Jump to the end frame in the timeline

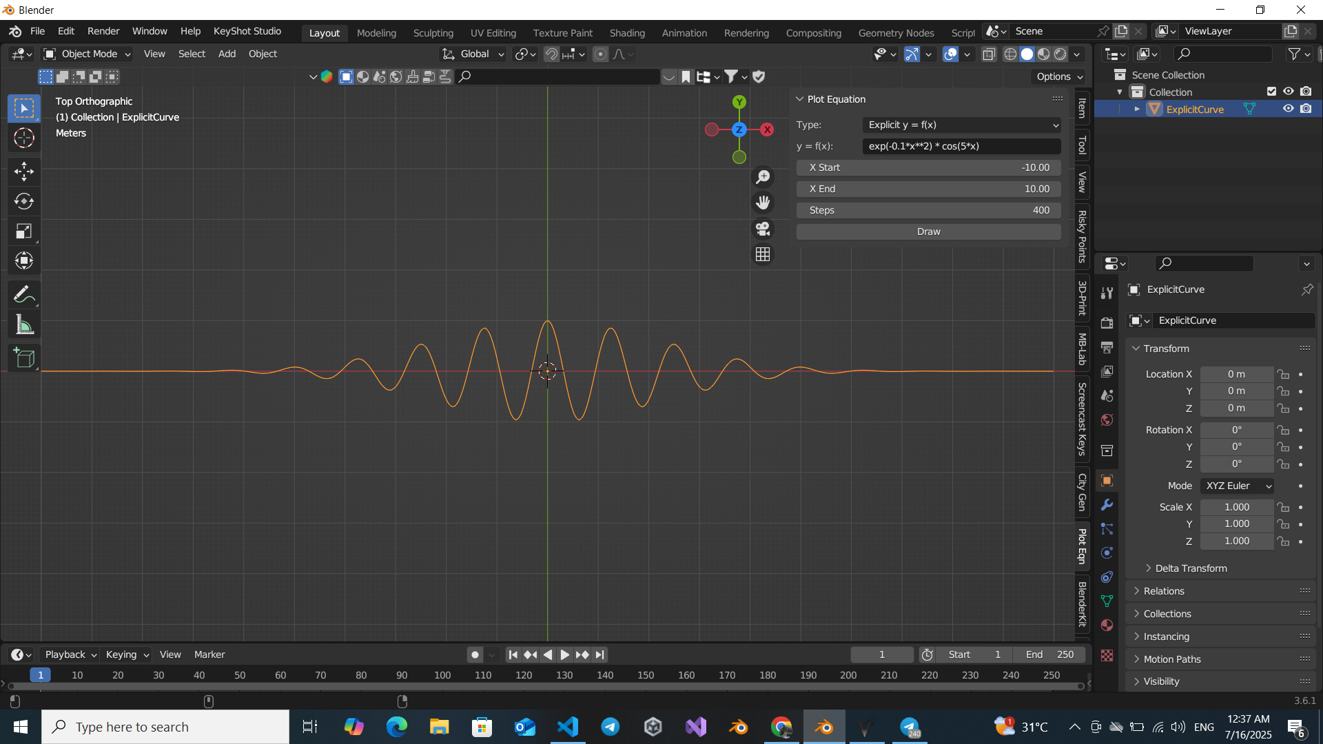(x=600, y=654)
